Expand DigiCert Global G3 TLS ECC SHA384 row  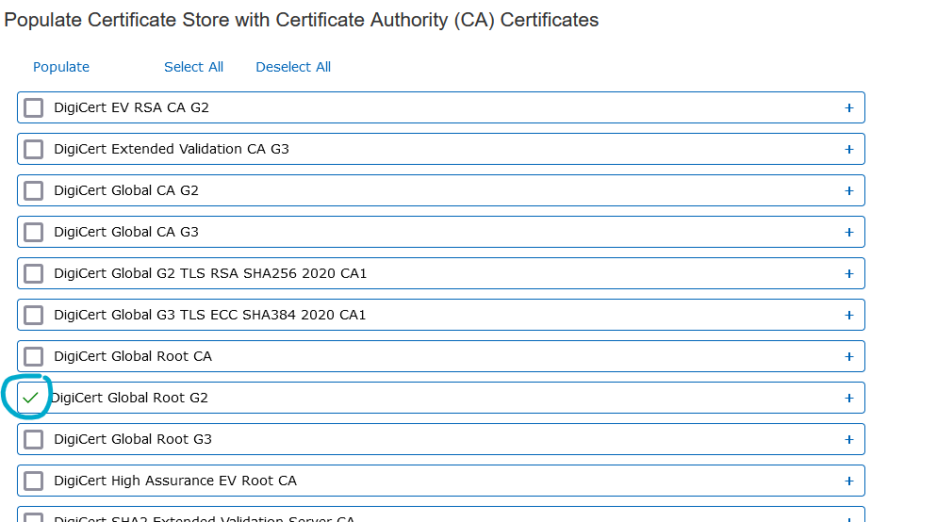pyautogui.click(x=849, y=315)
